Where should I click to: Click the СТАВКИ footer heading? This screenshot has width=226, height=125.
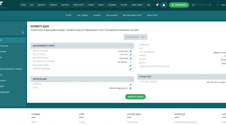point(36,114)
